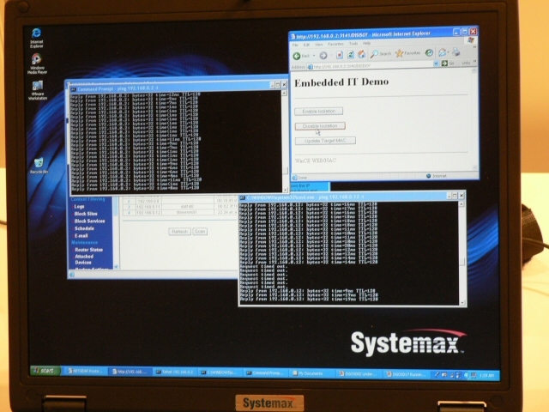
Task: Click the page icon in IE address bar
Action: [310, 67]
